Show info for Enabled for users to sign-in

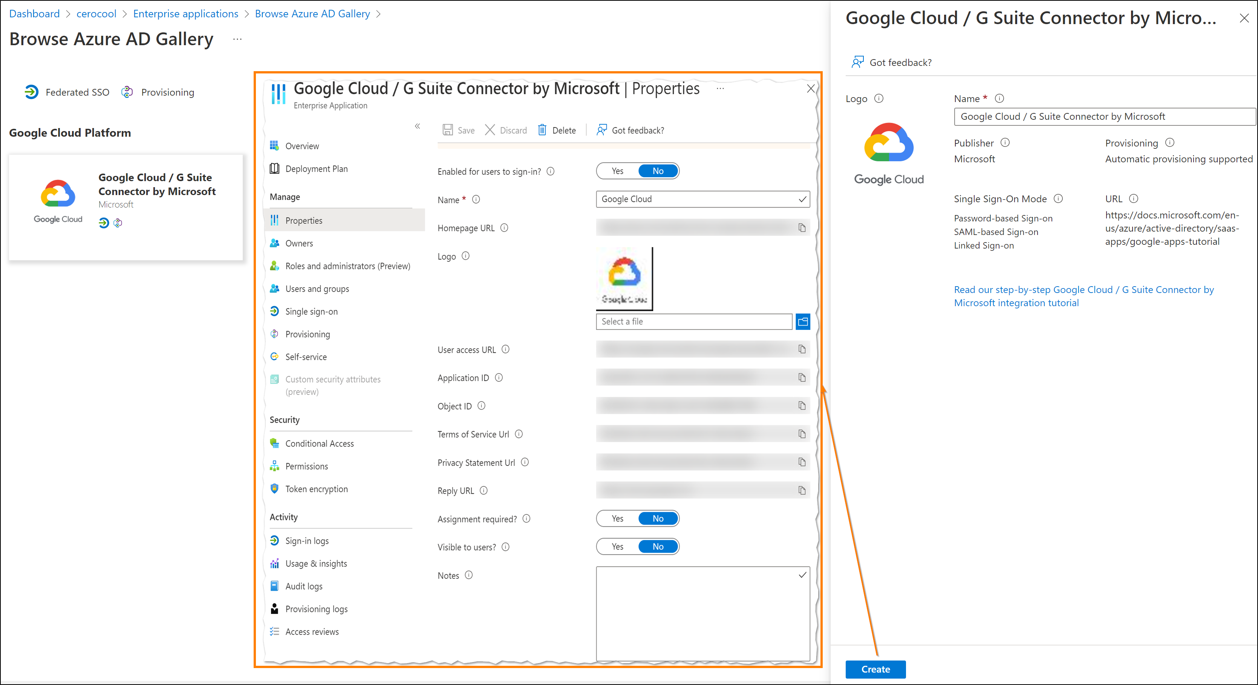[550, 171]
